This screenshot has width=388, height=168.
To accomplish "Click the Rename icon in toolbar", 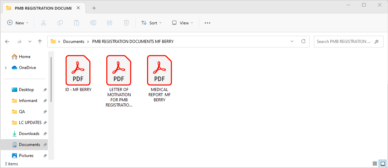I will (93, 23).
